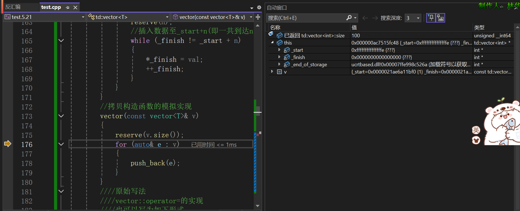Click the value 100 cell
The width and height of the screenshot is (520, 211).
point(411,35)
